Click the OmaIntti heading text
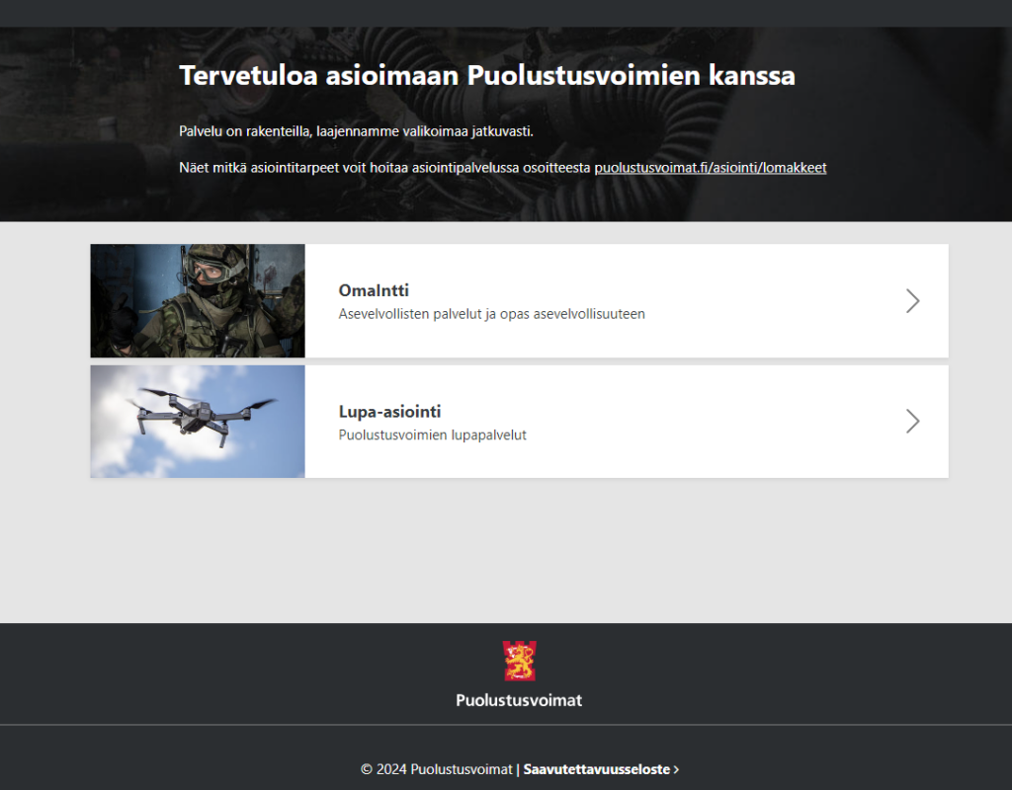Screen dimensions: 1012x790 375,291
